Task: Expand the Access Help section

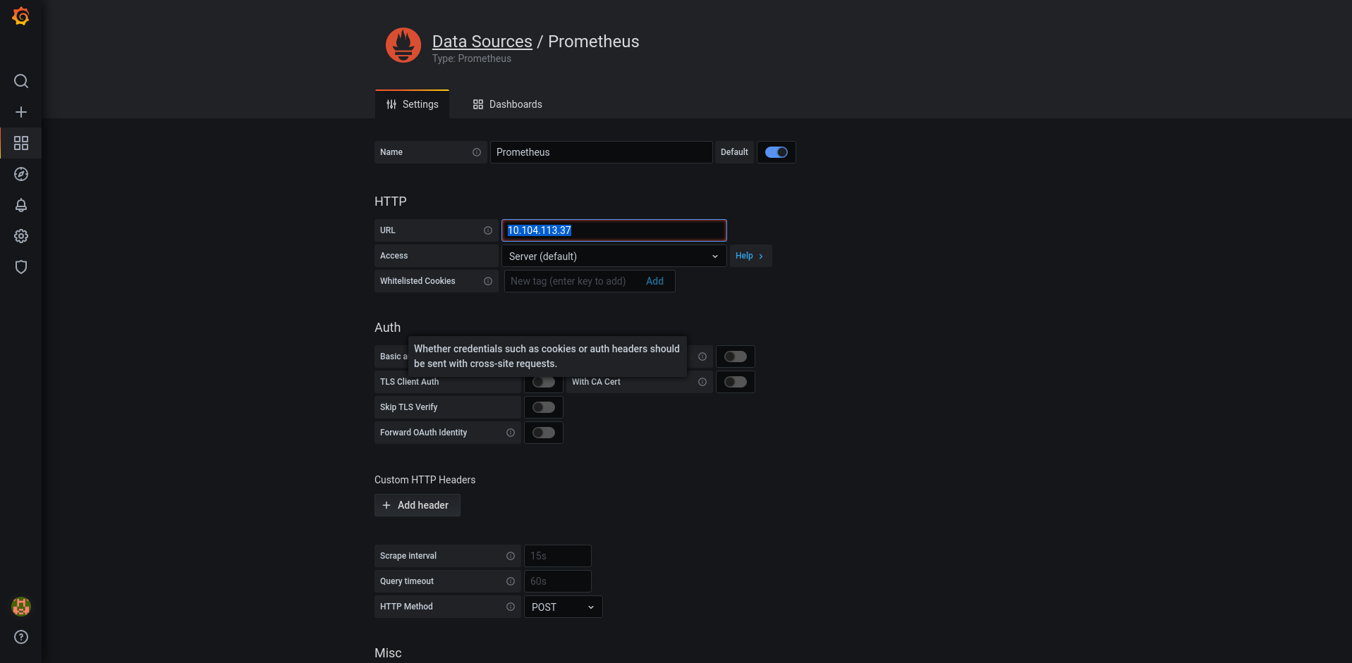Action: coord(750,256)
